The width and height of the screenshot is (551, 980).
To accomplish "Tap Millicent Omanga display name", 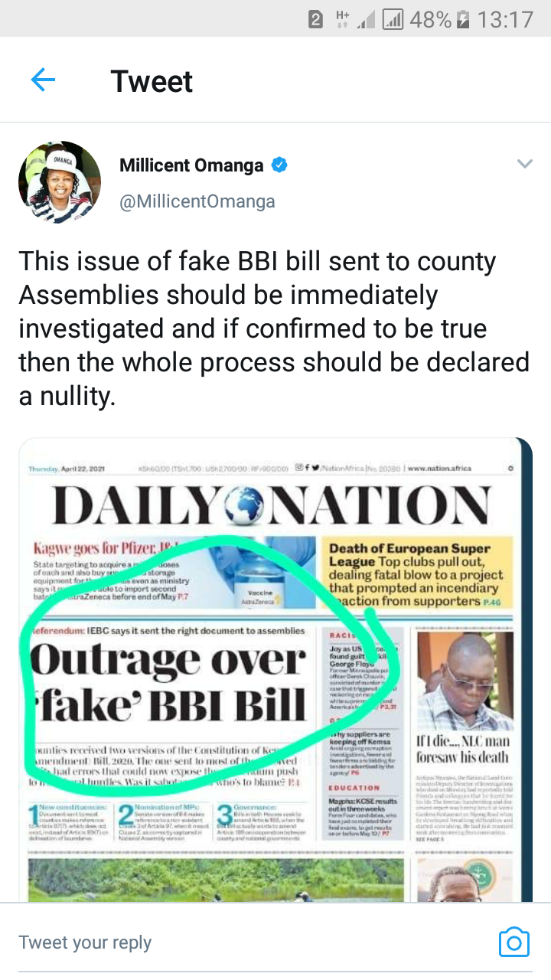I will click(x=191, y=165).
